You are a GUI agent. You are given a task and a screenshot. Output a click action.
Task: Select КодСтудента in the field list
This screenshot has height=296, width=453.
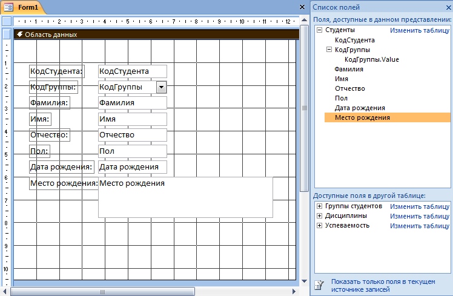[x=355, y=40]
